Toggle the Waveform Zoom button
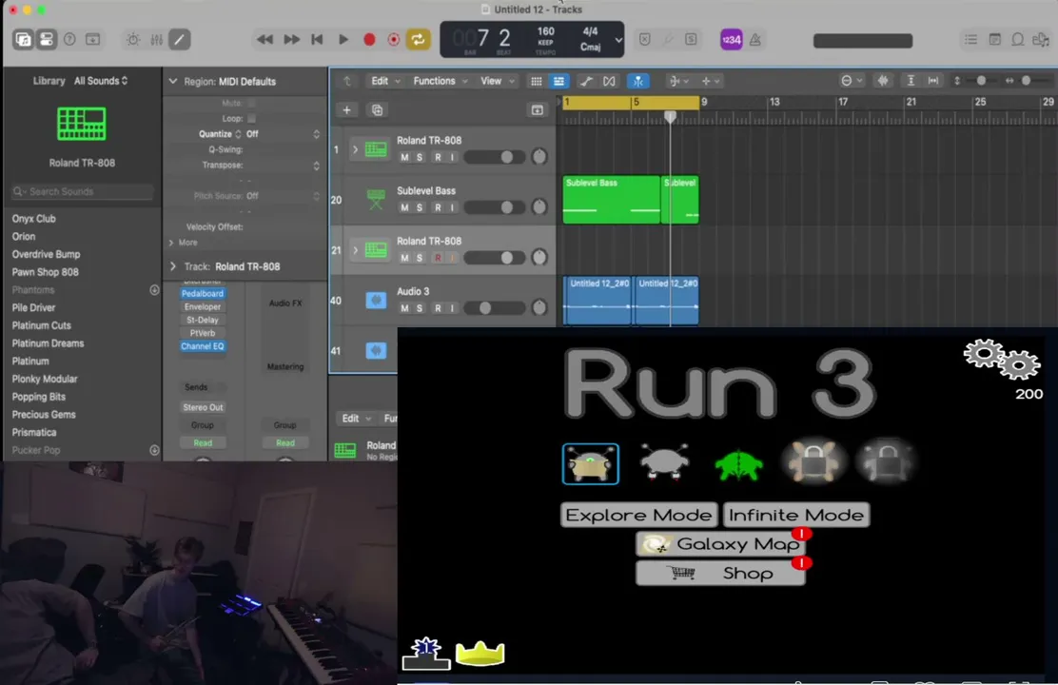Image resolution: width=1058 pixels, height=685 pixels. click(x=883, y=81)
